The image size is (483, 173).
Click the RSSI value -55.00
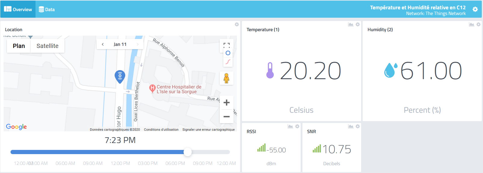pyautogui.click(x=276, y=150)
